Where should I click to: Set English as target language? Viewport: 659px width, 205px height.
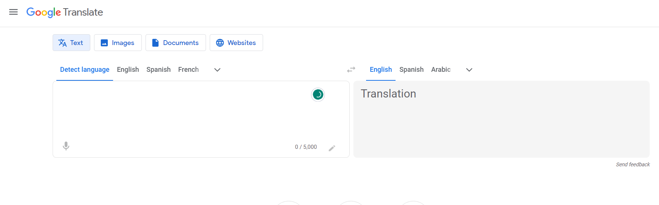click(x=381, y=70)
